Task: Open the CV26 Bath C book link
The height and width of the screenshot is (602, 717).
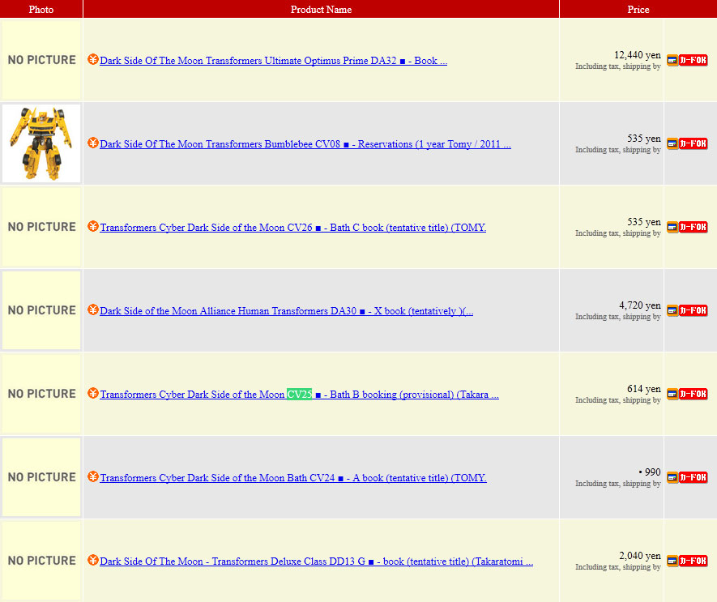Action: point(292,228)
